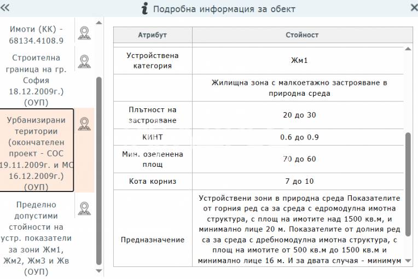Click the attribute table scrollbar thumb

pos(408,184)
